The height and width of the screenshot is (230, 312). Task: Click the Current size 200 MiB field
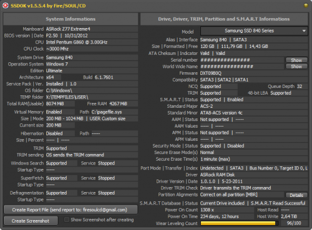(x=60, y=125)
